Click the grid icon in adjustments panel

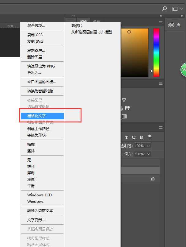(x=128, y=108)
